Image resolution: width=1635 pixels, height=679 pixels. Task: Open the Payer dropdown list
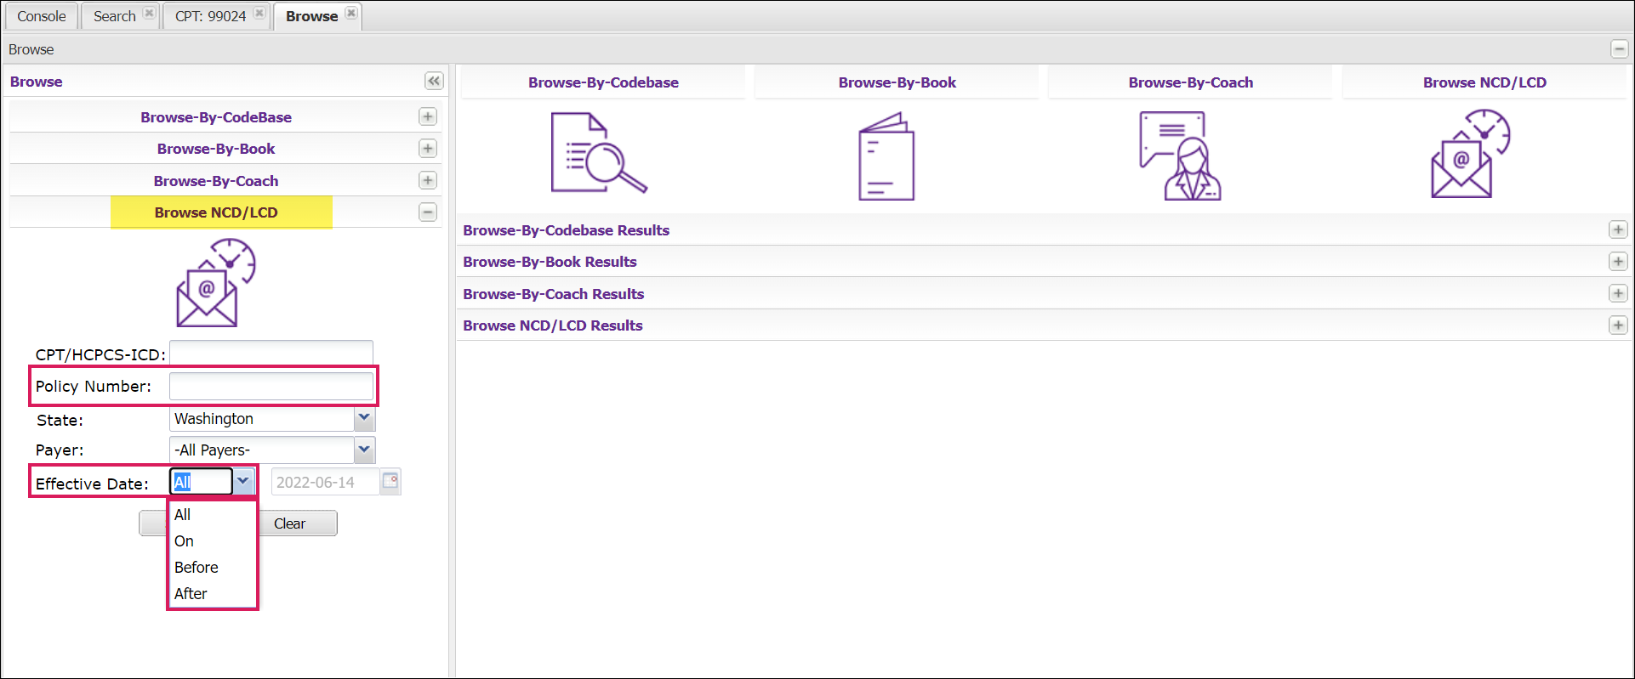click(364, 450)
